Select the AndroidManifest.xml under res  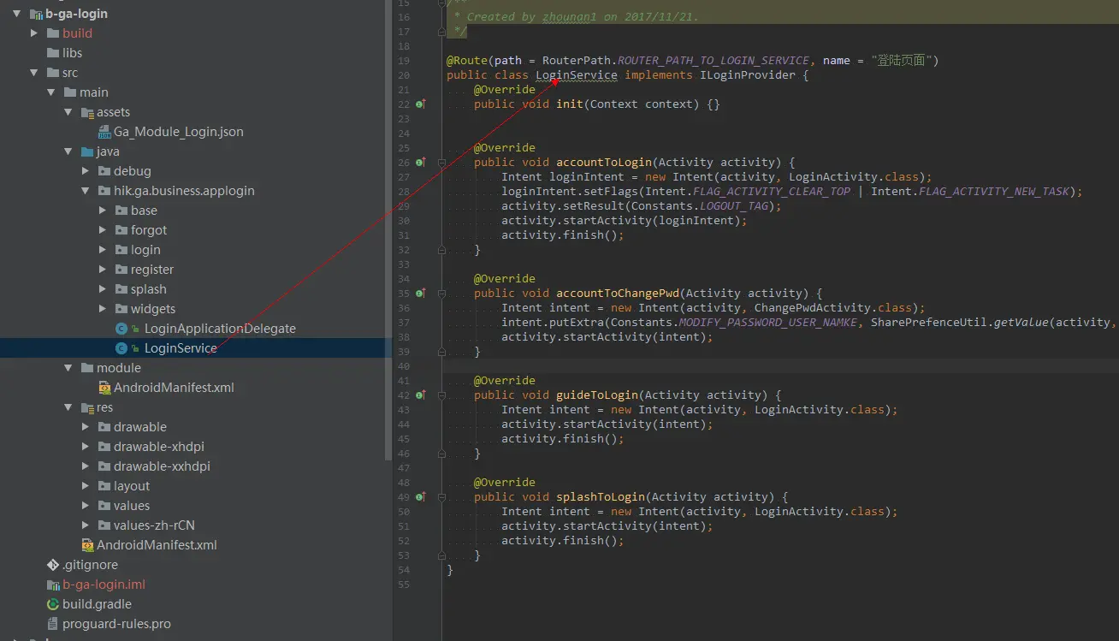click(157, 545)
